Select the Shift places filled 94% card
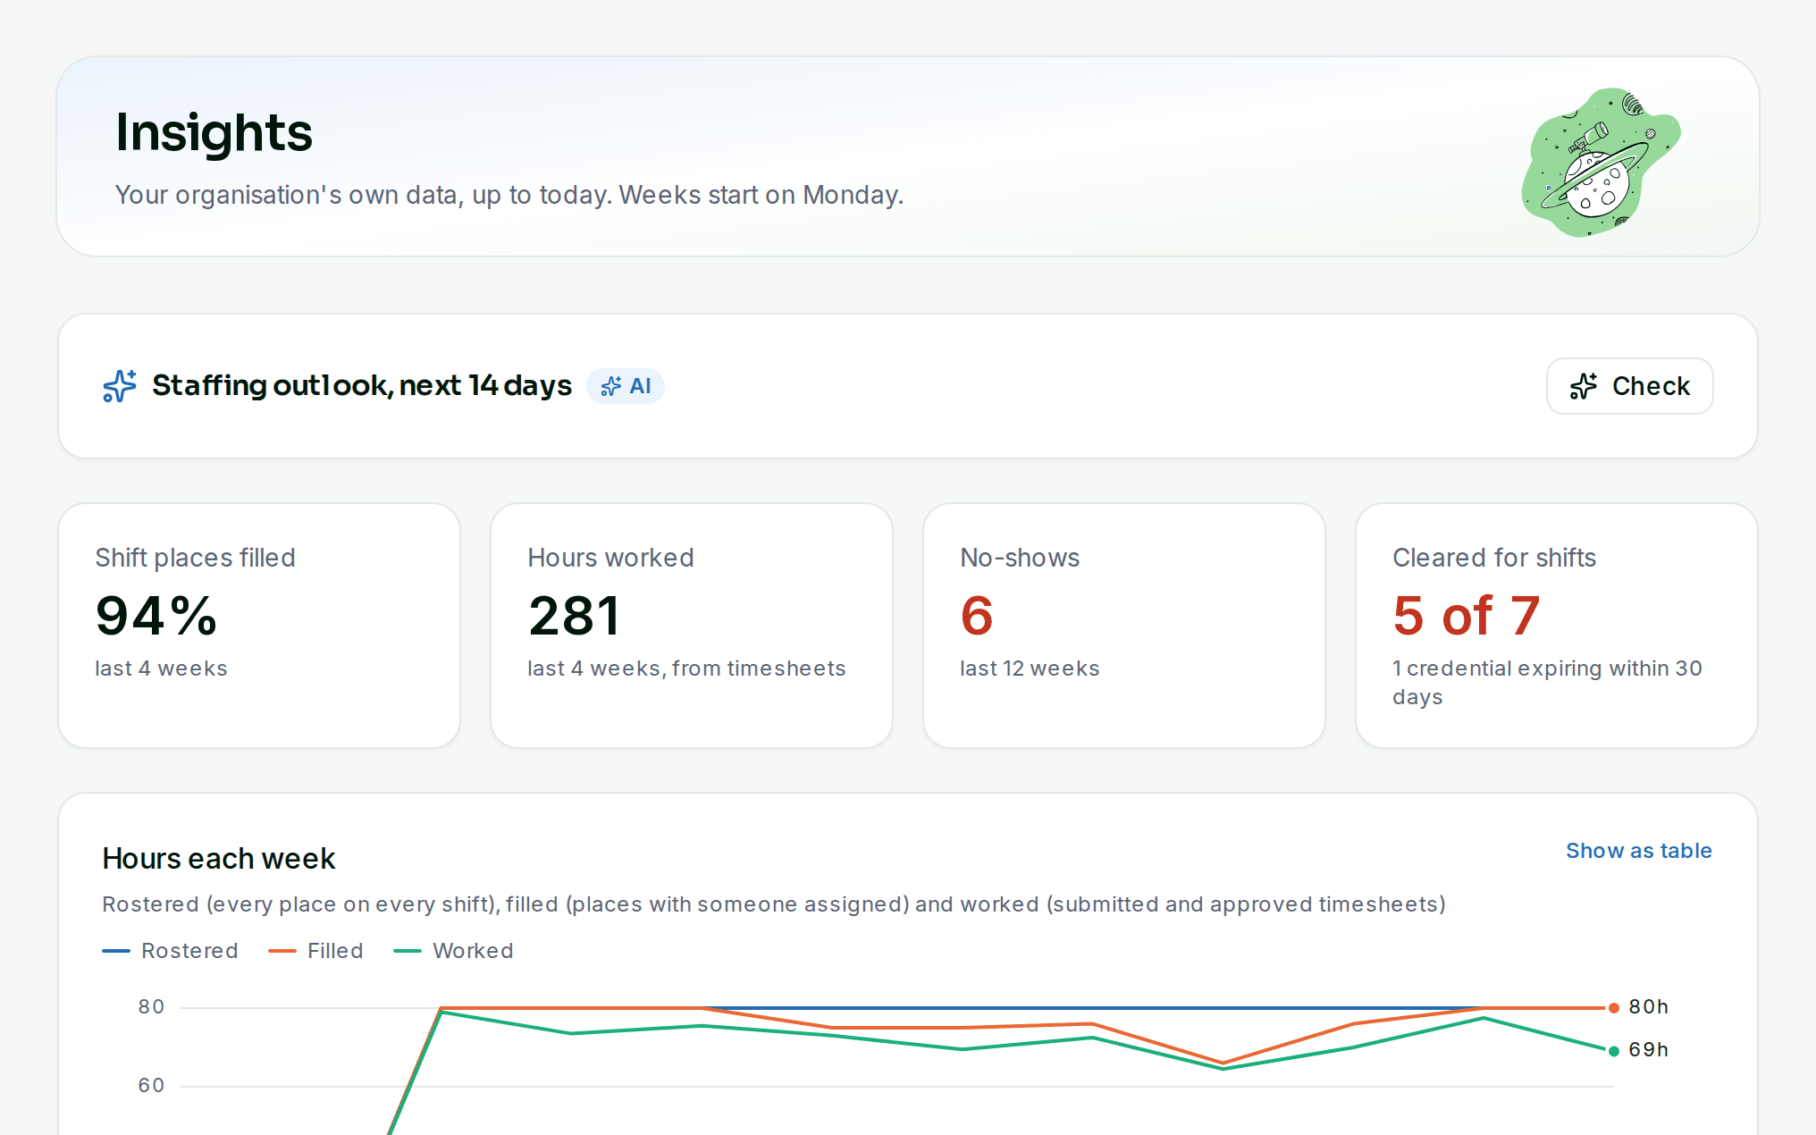The width and height of the screenshot is (1816, 1135). (259, 626)
